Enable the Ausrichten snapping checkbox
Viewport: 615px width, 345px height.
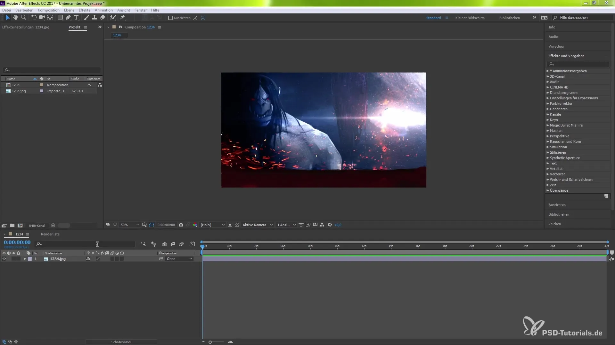tap(170, 18)
